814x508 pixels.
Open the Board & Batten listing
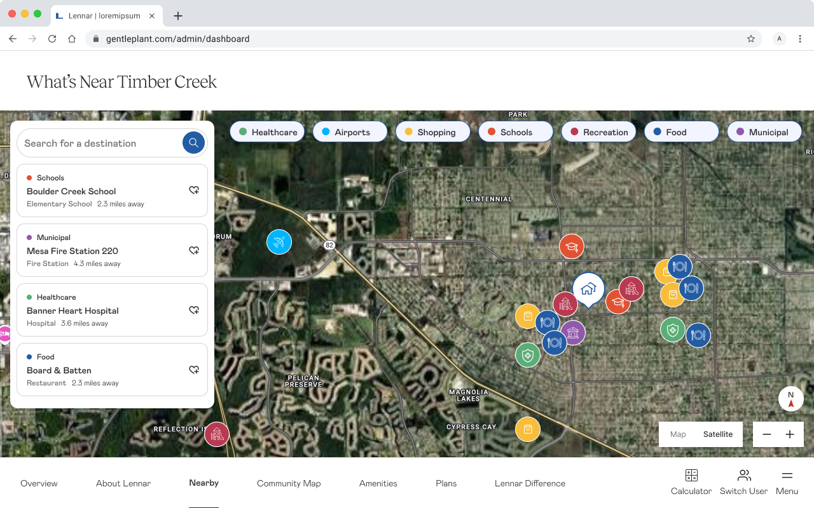coord(112,370)
